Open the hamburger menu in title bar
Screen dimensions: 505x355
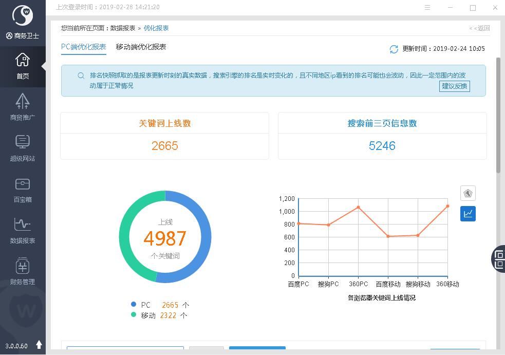tap(428, 8)
